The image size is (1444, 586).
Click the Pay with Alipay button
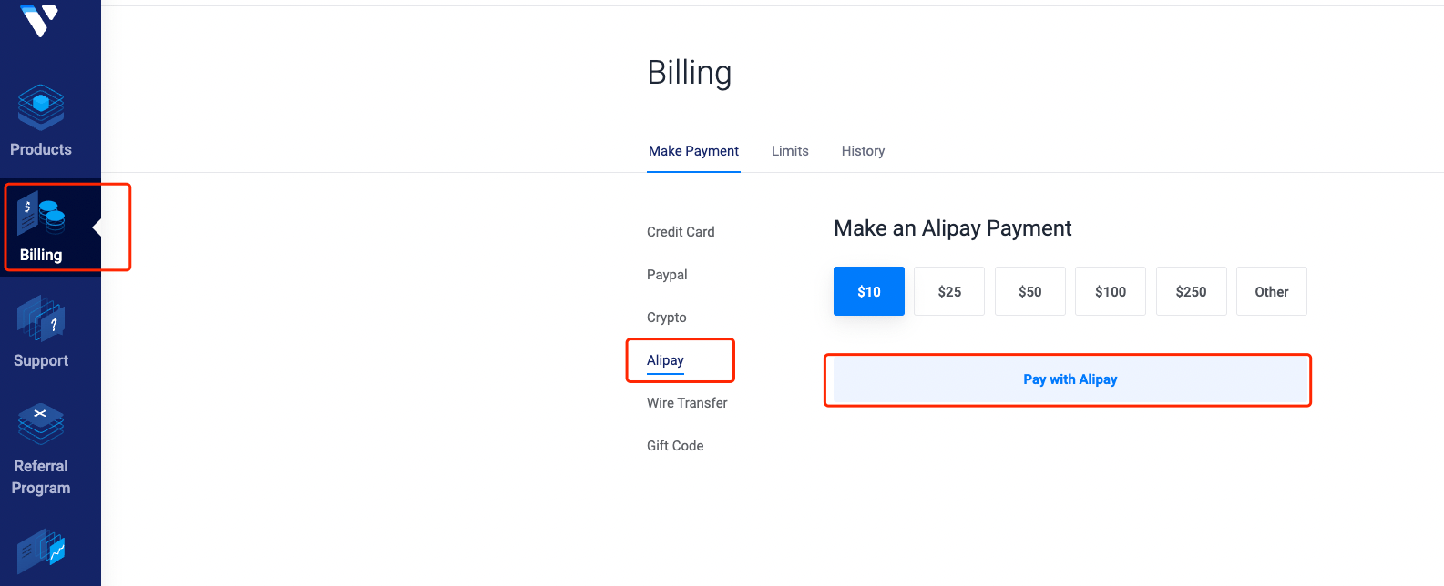coord(1070,379)
